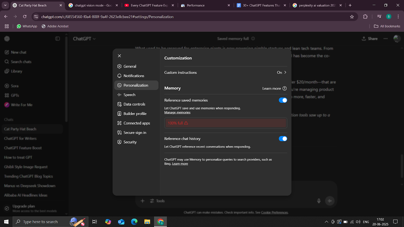Open the WhatsApp bookmark

click(27, 26)
